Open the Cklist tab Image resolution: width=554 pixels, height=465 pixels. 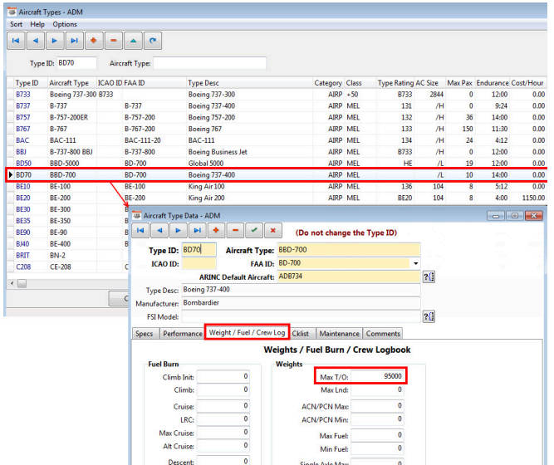click(x=301, y=334)
